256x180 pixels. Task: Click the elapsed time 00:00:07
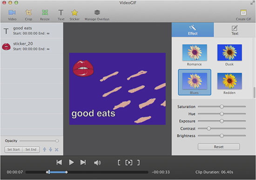(x=15, y=172)
